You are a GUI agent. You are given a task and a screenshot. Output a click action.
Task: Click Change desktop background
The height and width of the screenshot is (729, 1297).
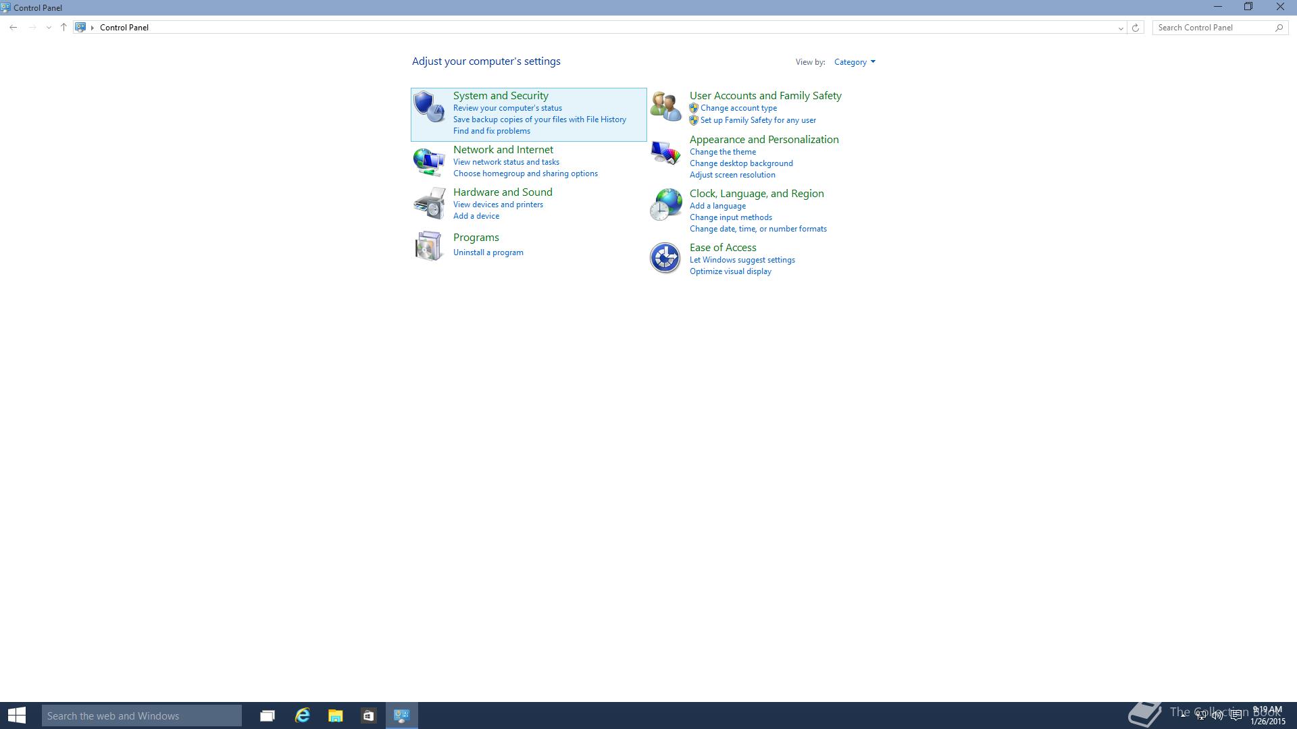coord(741,163)
